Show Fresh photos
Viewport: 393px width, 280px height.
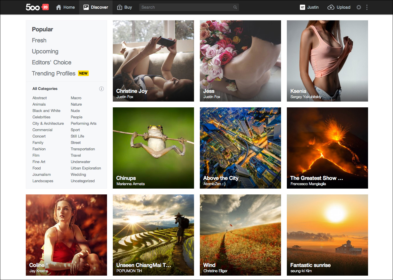pos(39,40)
